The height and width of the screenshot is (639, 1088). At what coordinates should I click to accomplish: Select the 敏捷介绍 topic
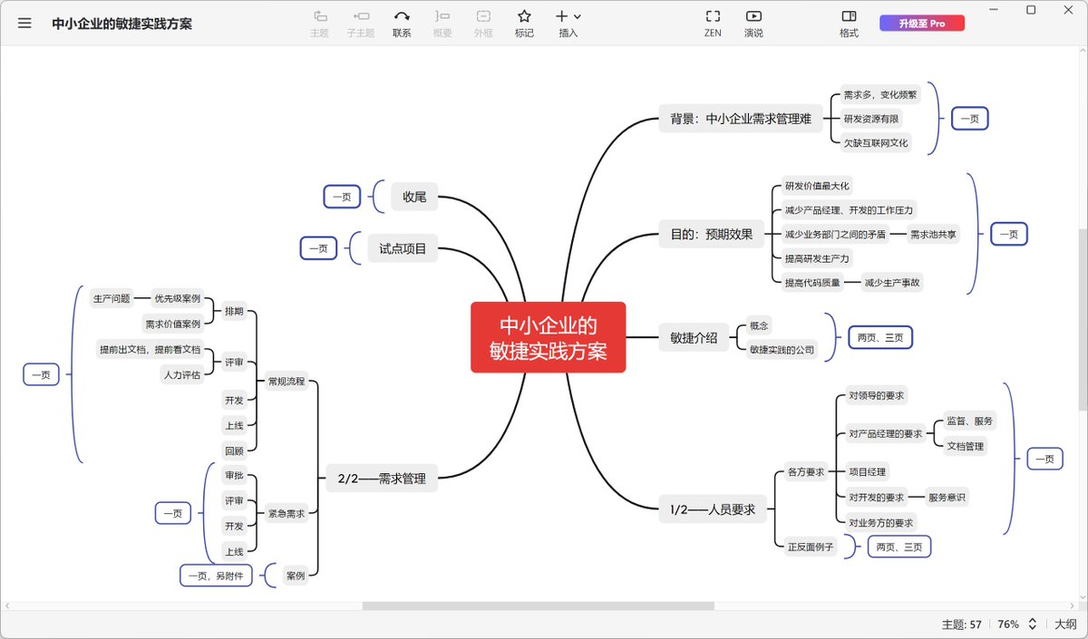click(x=695, y=337)
